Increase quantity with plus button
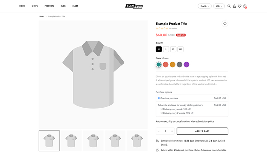Screen dimensions: 267x153 (172, 131)
